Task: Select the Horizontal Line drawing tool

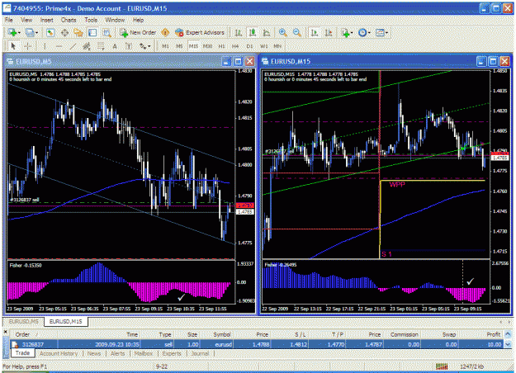Action: point(59,46)
